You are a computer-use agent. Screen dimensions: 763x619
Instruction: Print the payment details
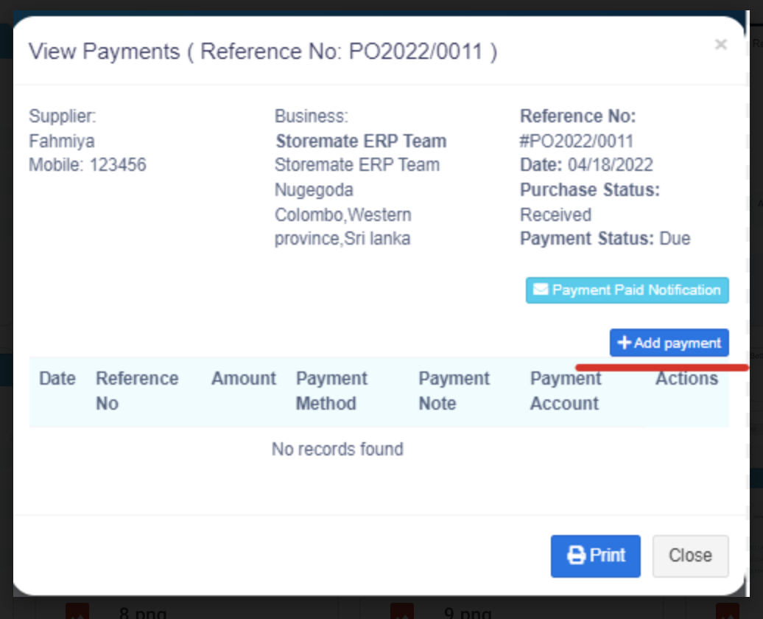click(x=596, y=556)
